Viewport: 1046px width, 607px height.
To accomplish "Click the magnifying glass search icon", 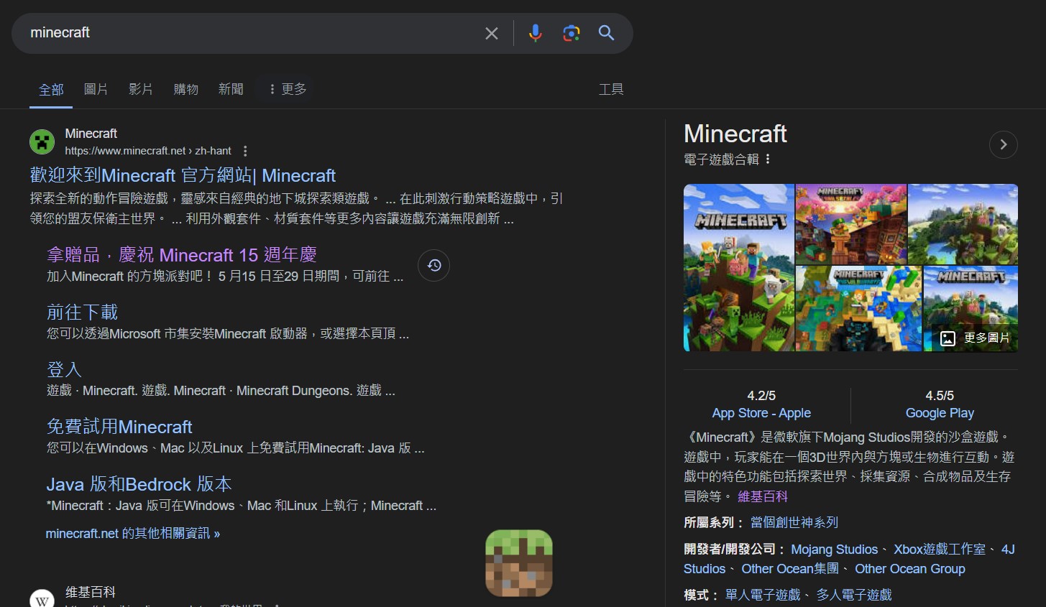I will point(606,33).
